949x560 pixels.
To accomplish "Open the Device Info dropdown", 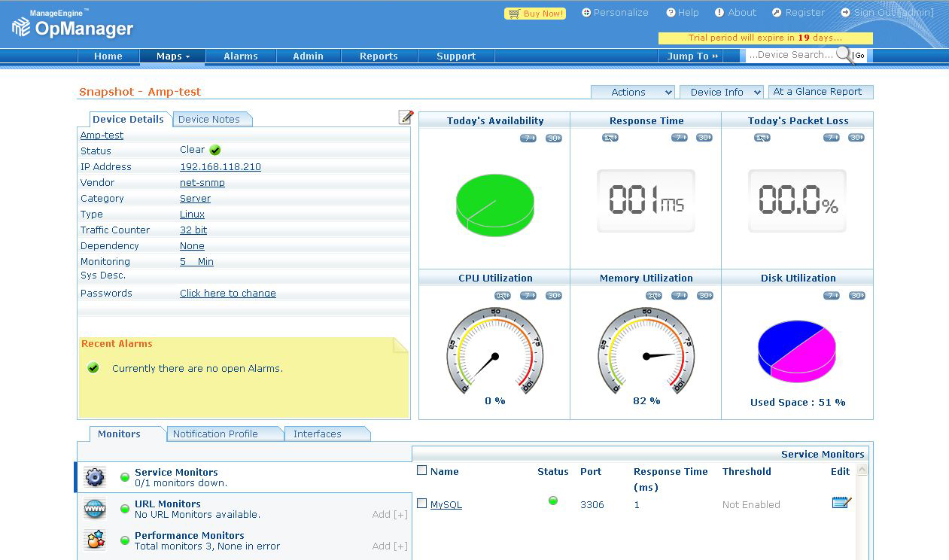I will coord(721,92).
